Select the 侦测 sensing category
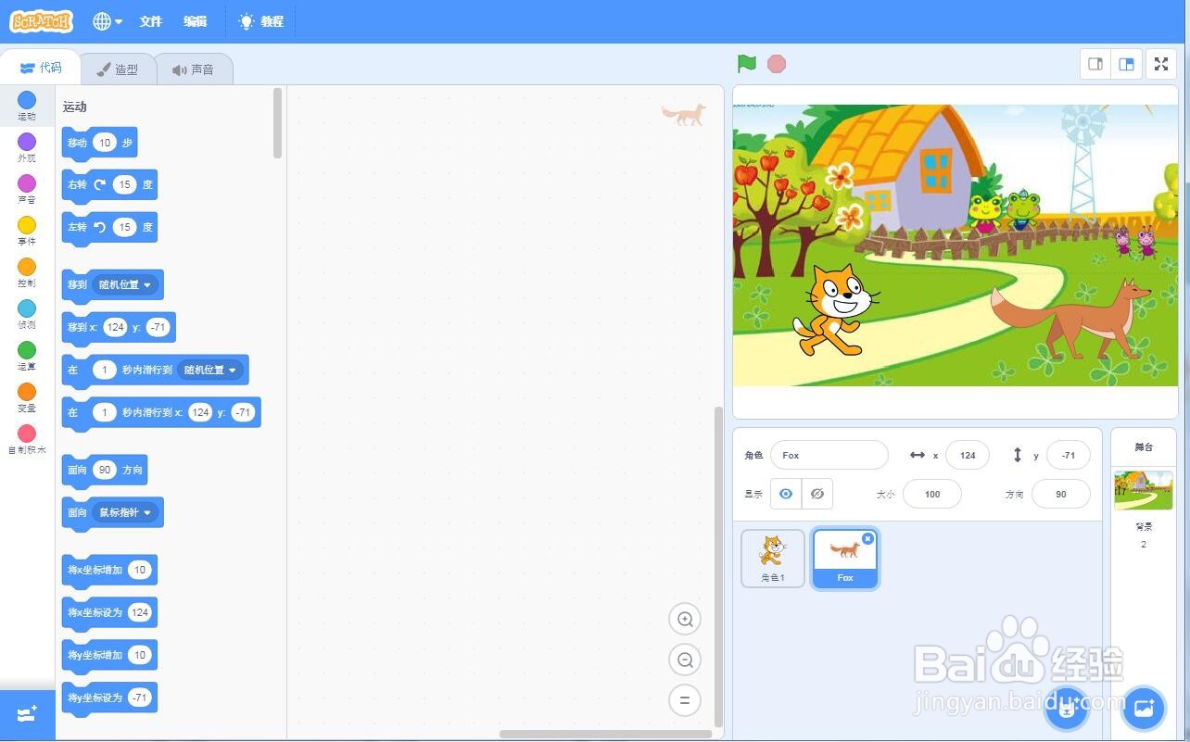Image resolution: width=1190 pixels, height=742 pixels. tap(27, 315)
